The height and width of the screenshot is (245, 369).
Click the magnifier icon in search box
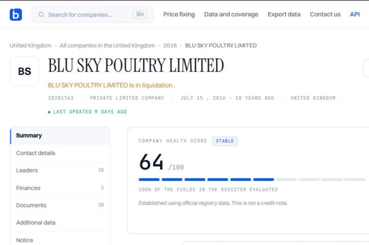41,15
